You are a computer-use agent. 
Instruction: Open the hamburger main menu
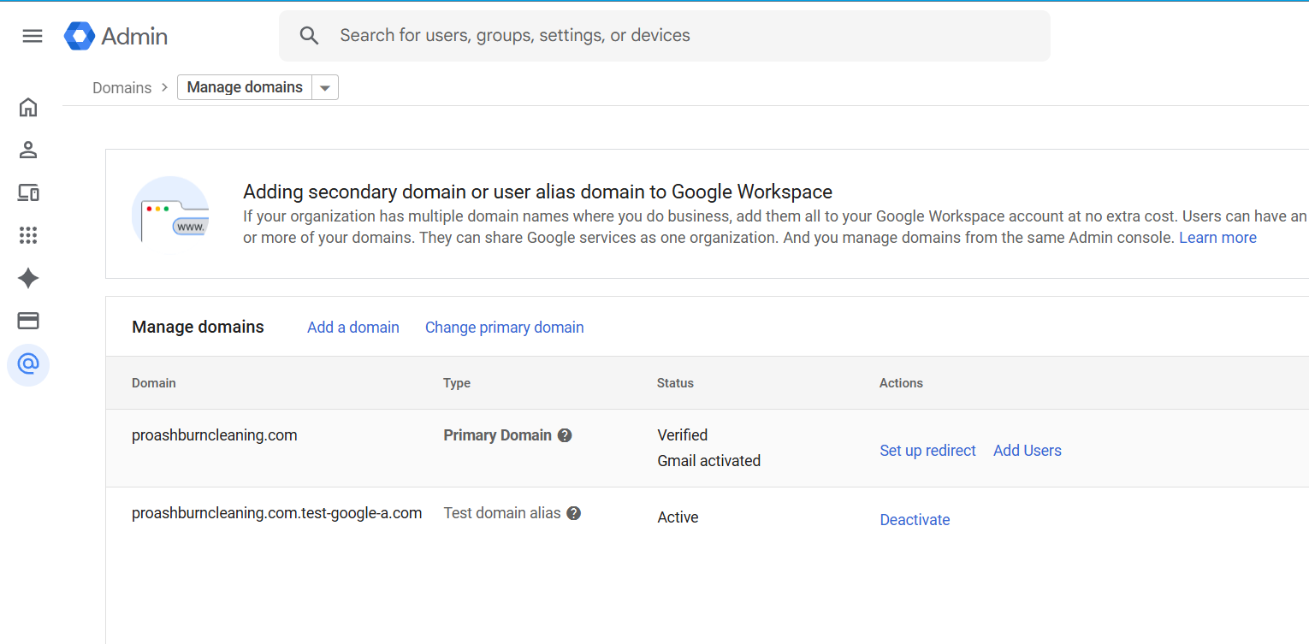pyautogui.click(x=33, y=36)
